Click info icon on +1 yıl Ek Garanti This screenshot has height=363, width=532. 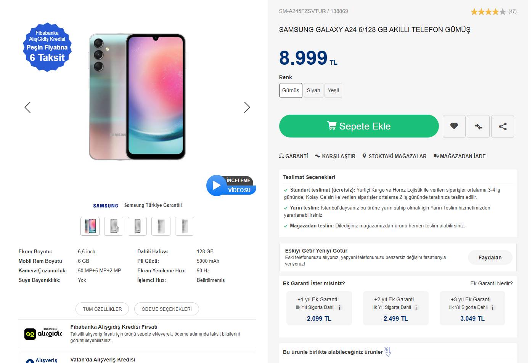(x=339, y=308)
